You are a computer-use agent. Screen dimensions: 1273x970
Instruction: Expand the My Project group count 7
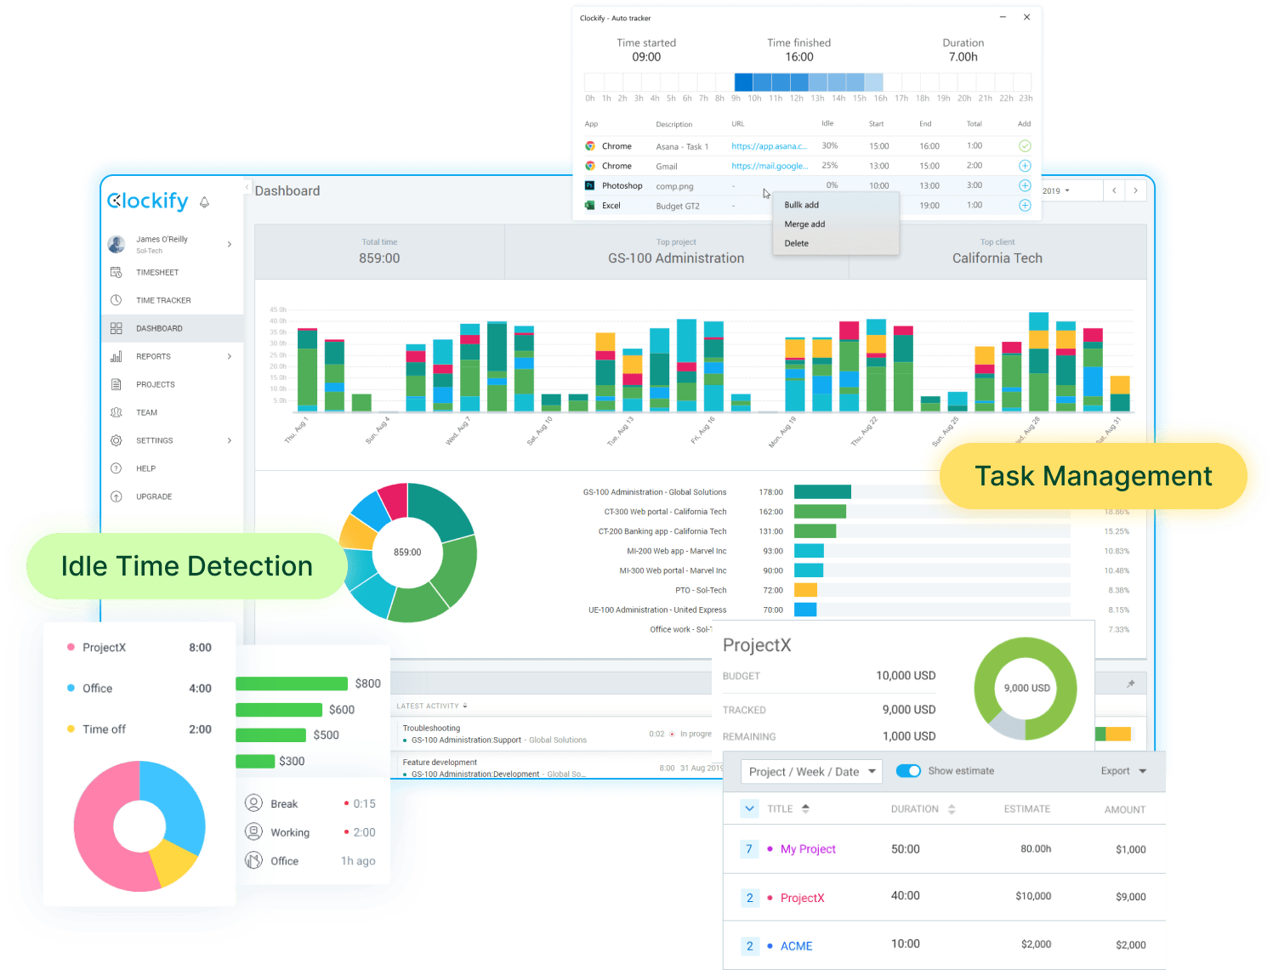click(749, 848)
